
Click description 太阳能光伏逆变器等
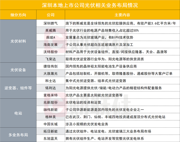tap(94, 95)
